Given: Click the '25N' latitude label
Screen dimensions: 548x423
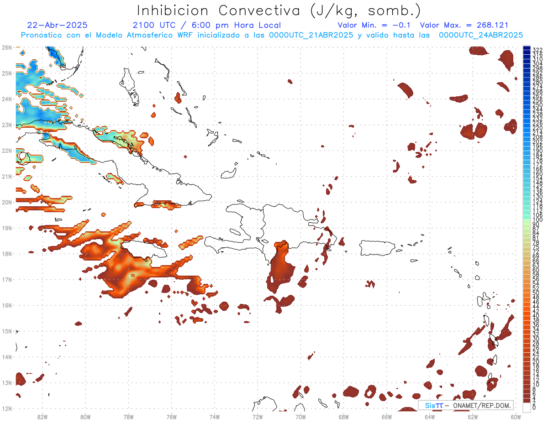Looking at the screenshot, I should [6, 73].
